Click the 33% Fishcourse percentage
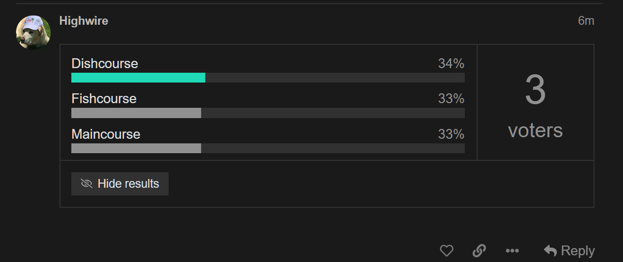 pos(451,99)
